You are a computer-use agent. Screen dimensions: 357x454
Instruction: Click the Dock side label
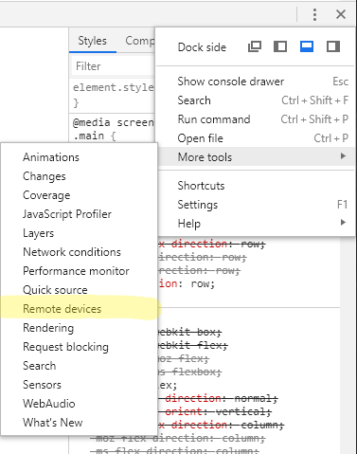[x=202, y=47]
